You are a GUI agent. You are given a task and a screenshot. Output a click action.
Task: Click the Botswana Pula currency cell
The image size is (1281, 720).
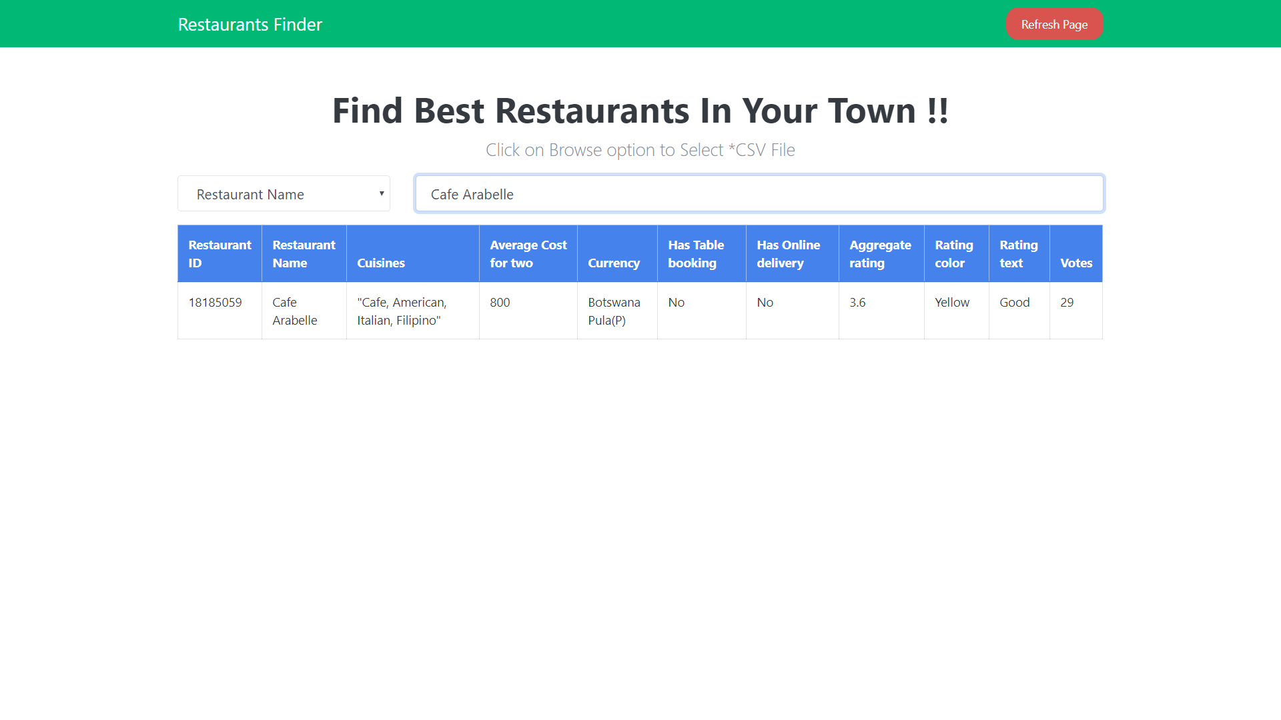[614, 311]
